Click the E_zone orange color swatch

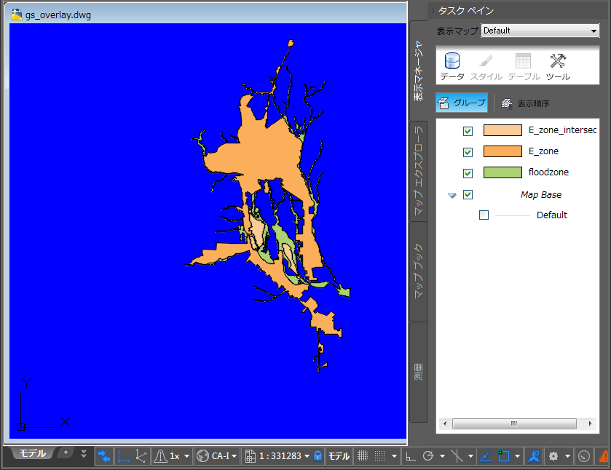click(x=502, y=151)
